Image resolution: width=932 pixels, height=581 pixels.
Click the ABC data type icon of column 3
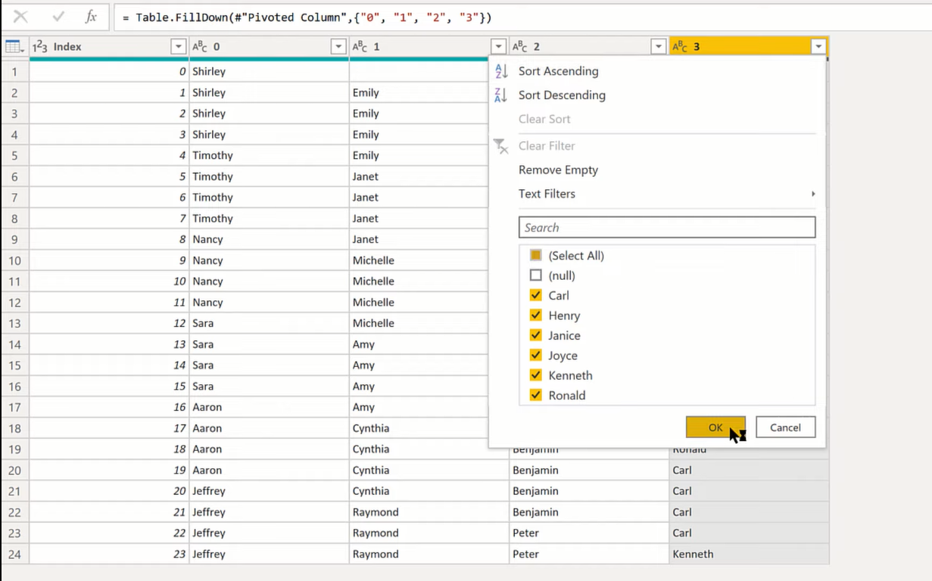click(681, 47)
